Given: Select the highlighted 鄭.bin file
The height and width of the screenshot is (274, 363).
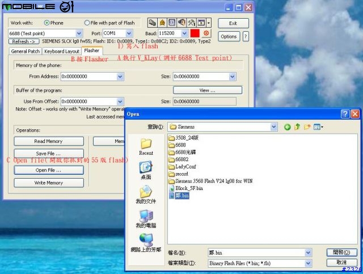Looking at the screenshot, I should tap(179, 196).
